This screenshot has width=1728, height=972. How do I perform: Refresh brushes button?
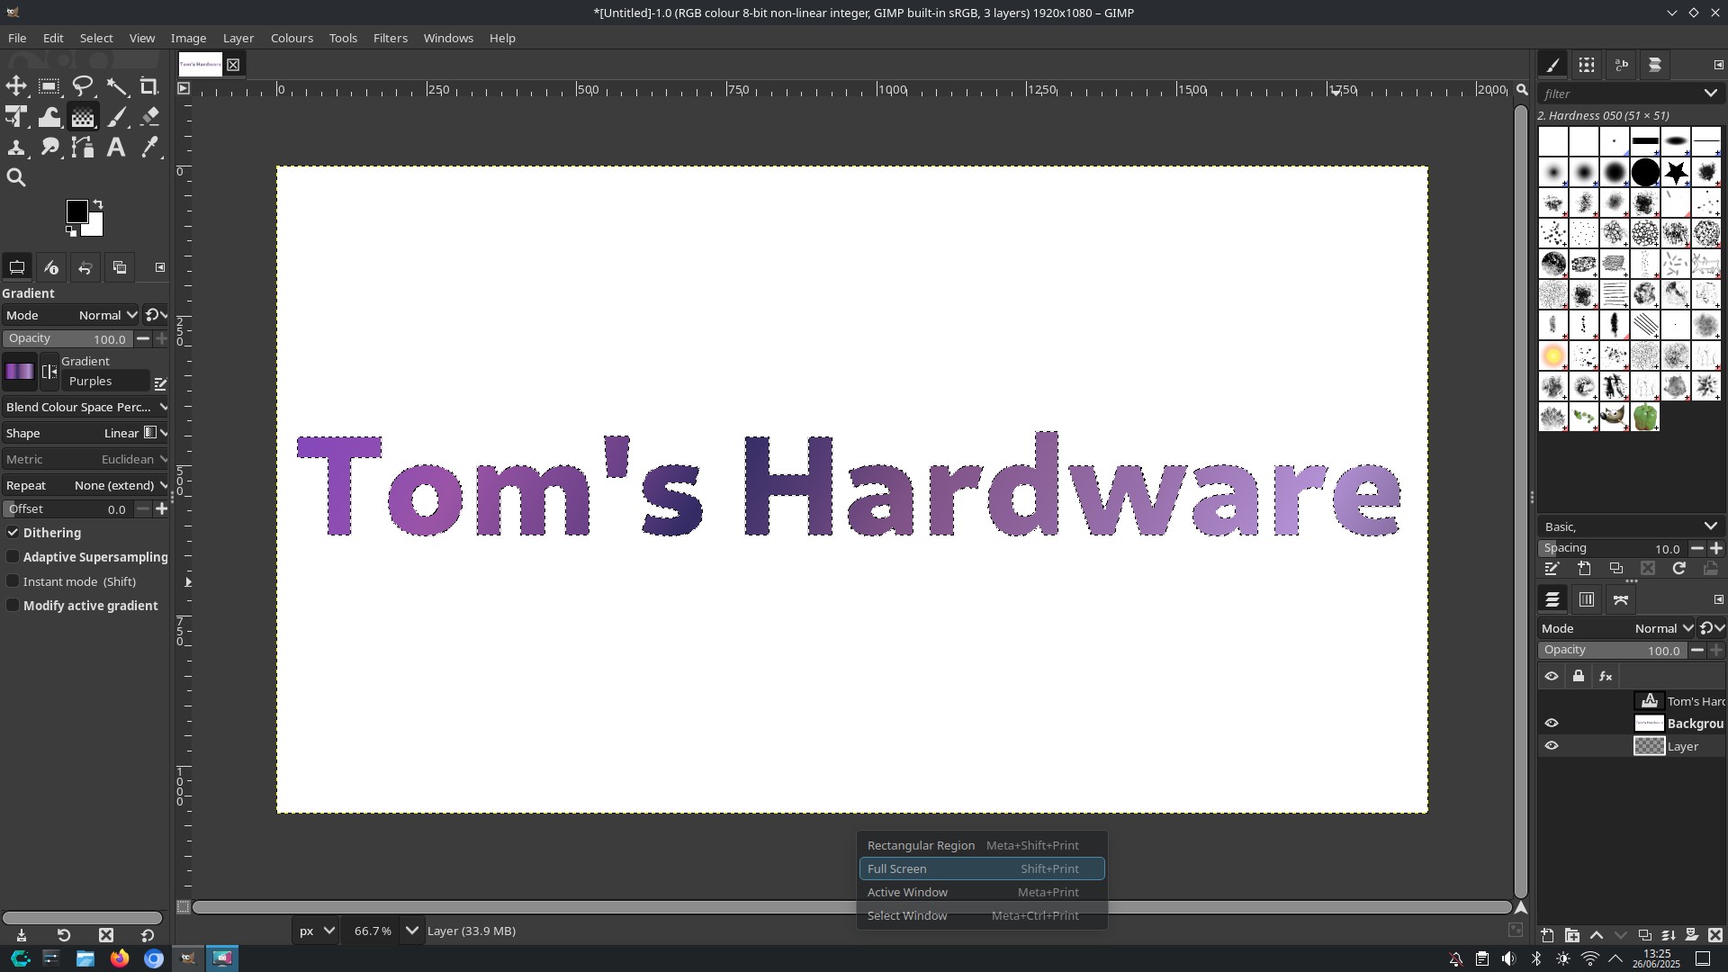pos(1678,569)
